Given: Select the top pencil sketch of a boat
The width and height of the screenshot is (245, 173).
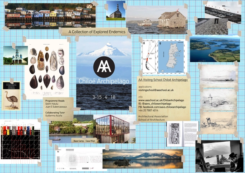Looking at the screenshot, I should click(x=219, y=76).
